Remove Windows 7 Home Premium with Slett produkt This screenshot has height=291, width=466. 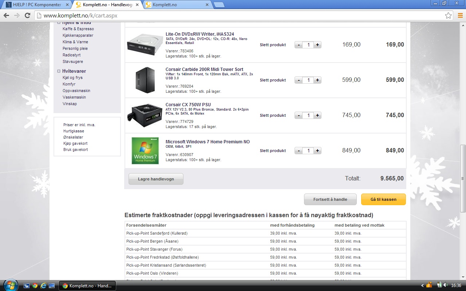coord(273,151)
